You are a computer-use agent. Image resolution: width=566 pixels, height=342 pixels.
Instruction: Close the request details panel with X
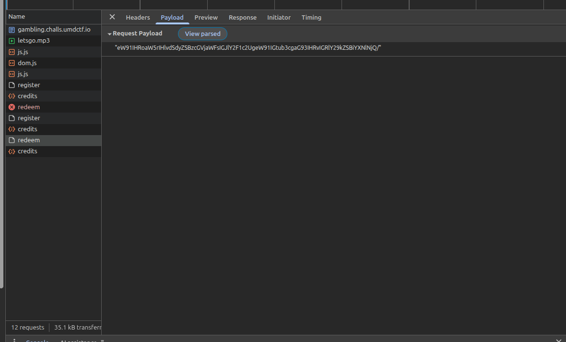pos(112,17)
